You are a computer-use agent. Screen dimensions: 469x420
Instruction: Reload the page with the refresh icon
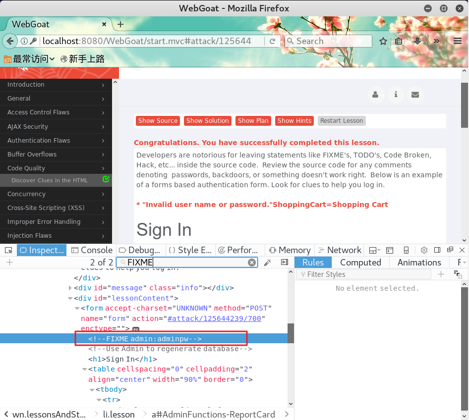(272, 41)
